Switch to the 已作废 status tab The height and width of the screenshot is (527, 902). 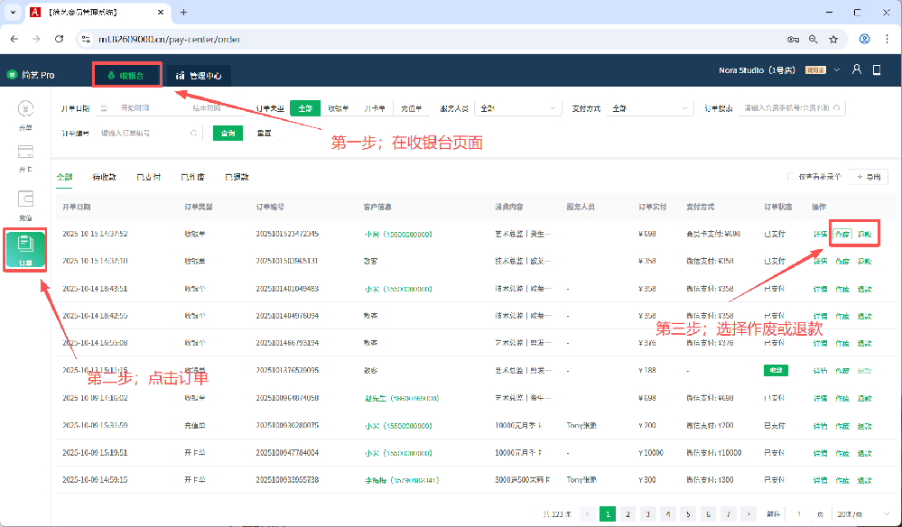192,177
